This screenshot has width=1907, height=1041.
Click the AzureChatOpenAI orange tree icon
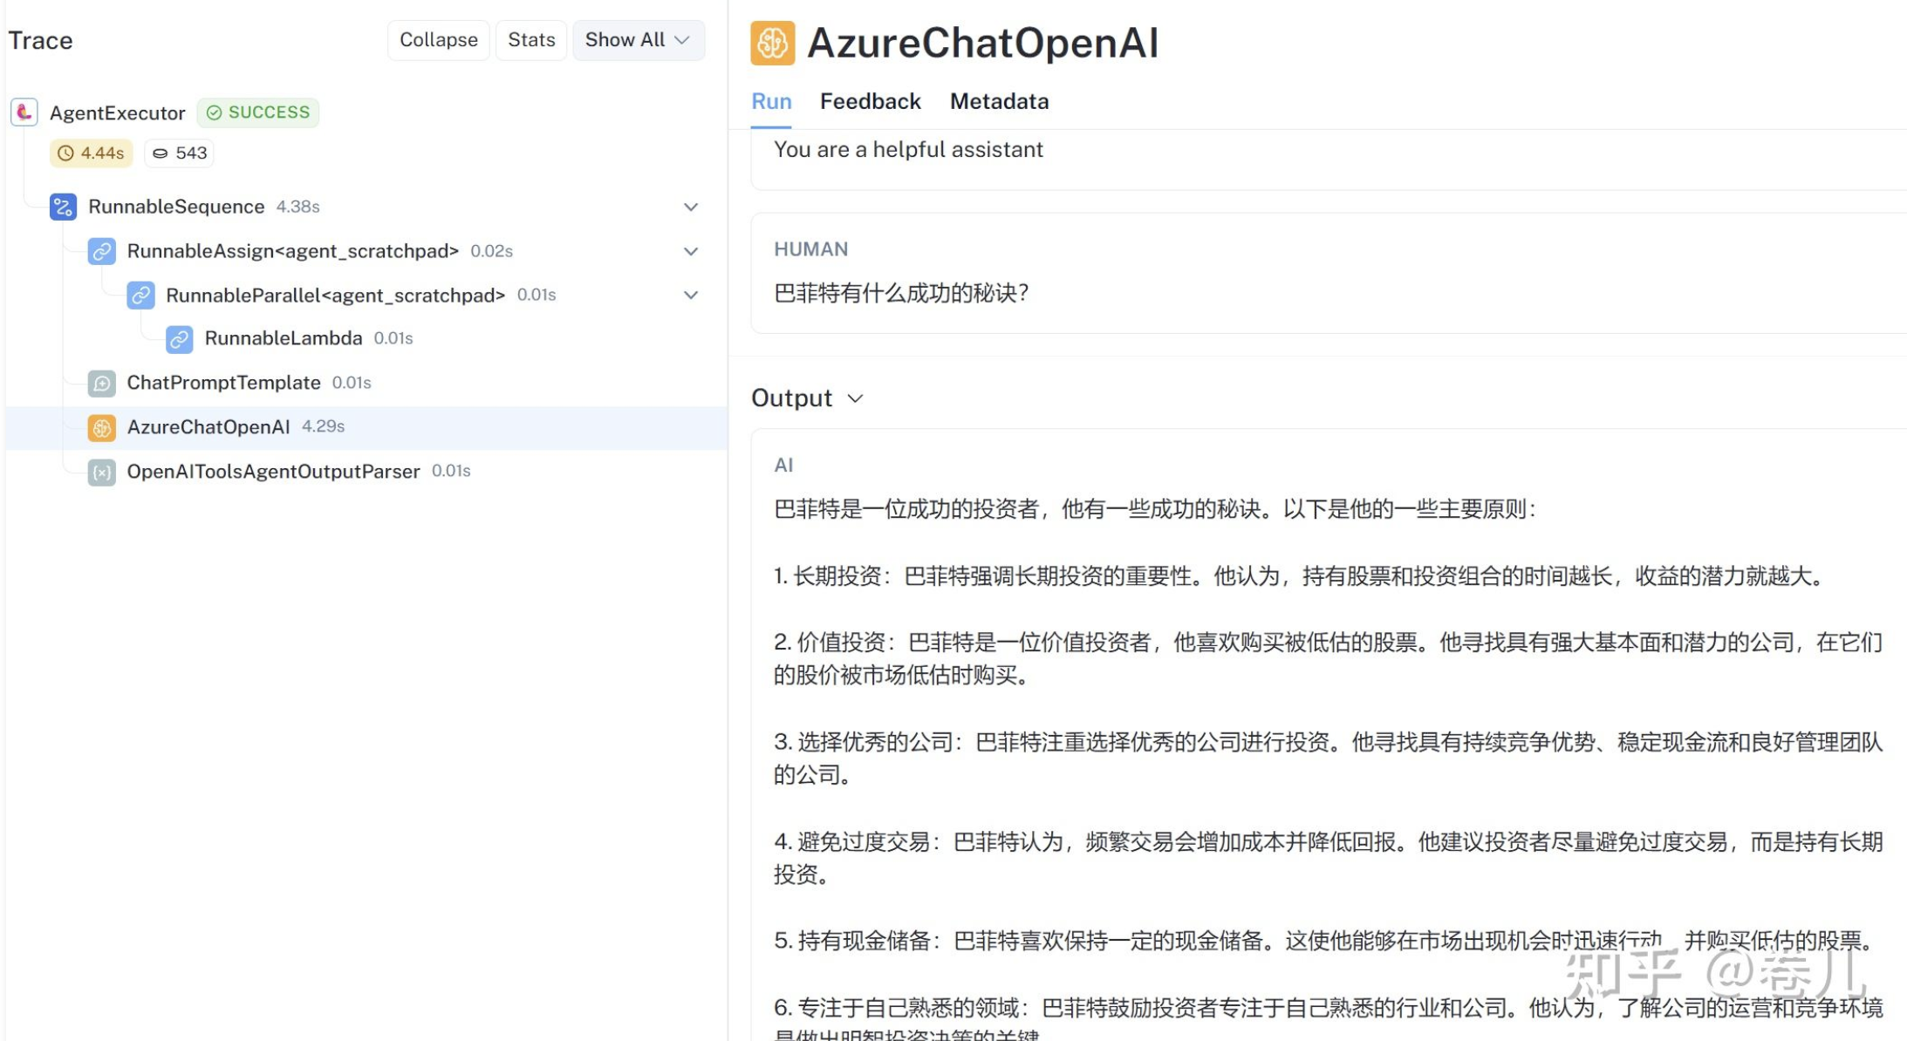pos(102,427)
